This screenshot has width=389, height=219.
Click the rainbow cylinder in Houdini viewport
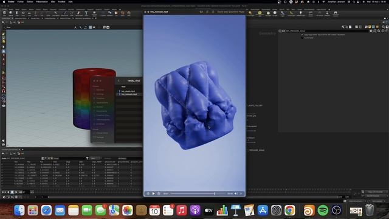[x=94, y=98]
